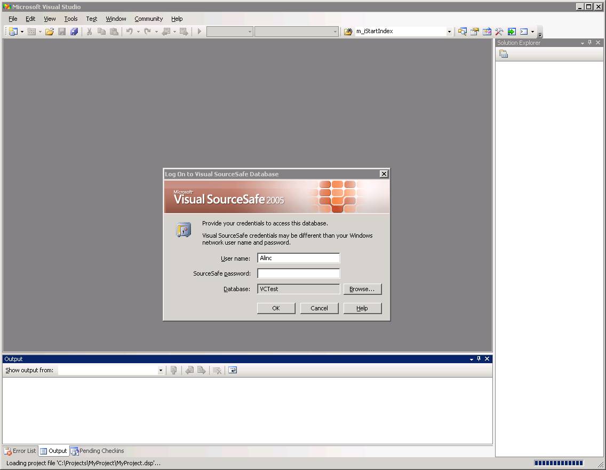Open the Properties Window toolbar icon
The height and width of the screenshot is (470, 606).
point(474,32)
